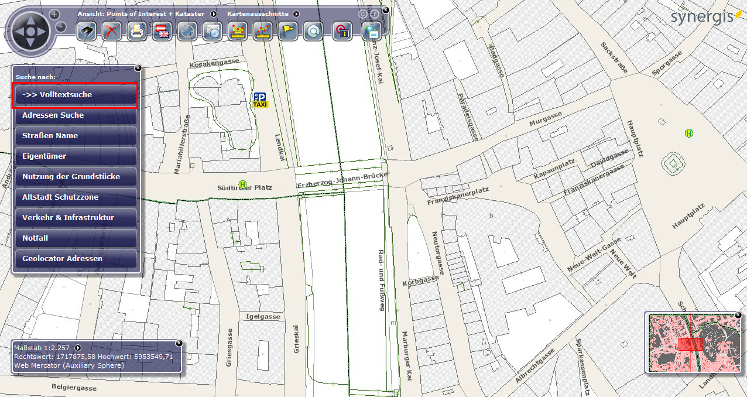Switch language using the flag icon
This screenshot has width=747, height=397.
[x=162, y=31]
